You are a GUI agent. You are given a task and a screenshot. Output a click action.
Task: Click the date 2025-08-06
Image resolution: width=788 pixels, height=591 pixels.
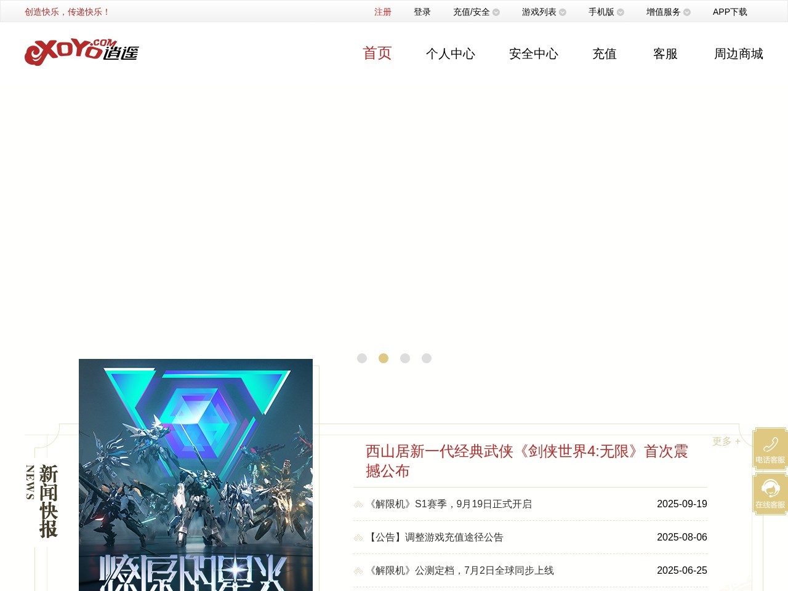coord(682,537)
